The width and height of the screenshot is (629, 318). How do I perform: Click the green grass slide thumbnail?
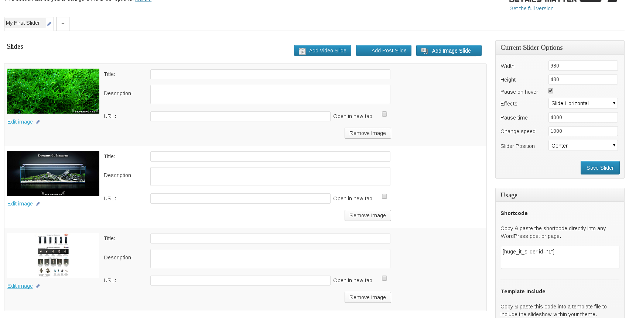(53, 91)
